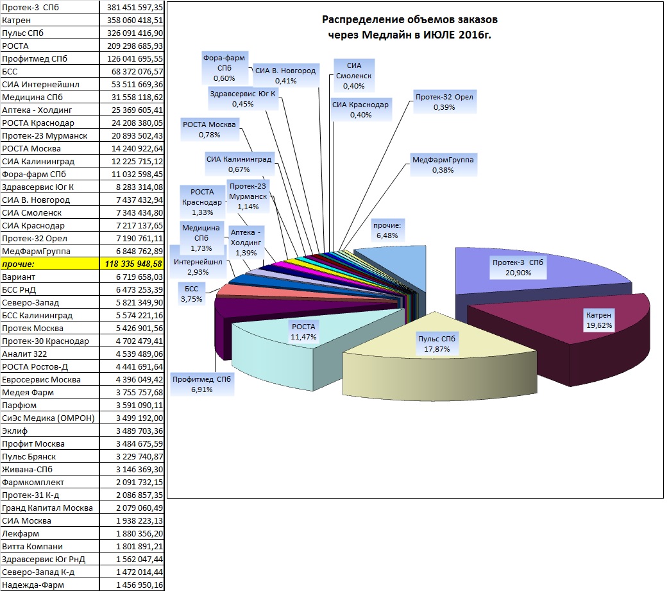Viewport: 669px width, 591px height.
Task: Click the "Катрен 19,62%" chart data label
Action: click(x=599, y=320)
